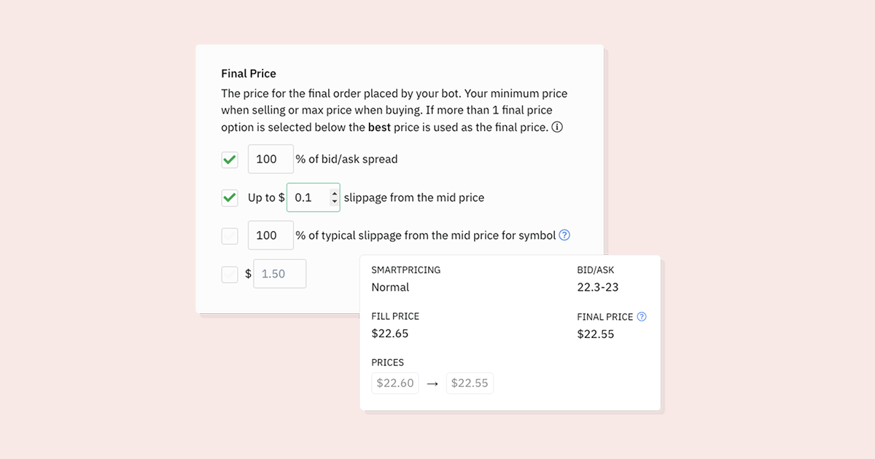This screenshot has height=459, width=875.
Task: Click the Final Price section heading
Action: coord(249,74)
